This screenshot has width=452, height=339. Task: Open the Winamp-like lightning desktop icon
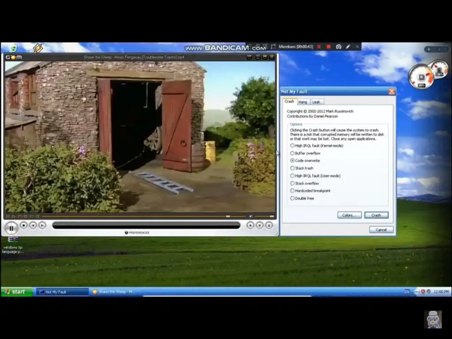pyautogui.click(x=38, y=48)
